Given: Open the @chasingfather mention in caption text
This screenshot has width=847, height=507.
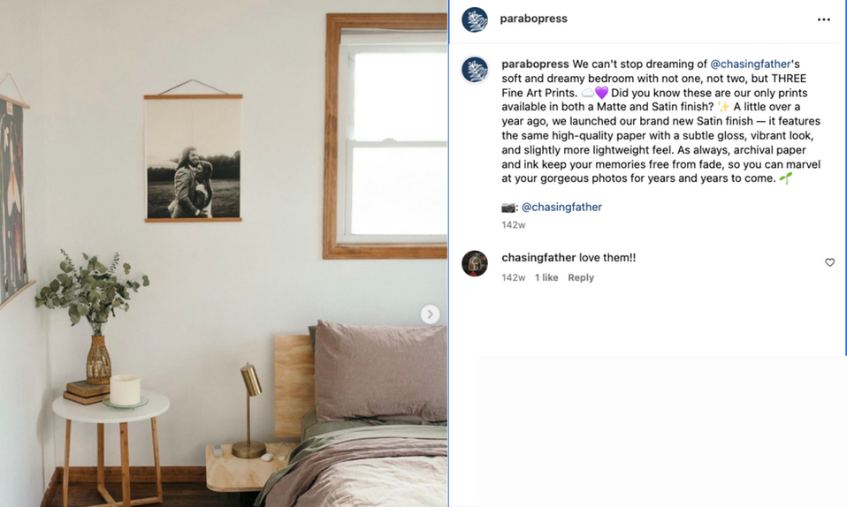Looking at the screenshot, I should 751,64.
